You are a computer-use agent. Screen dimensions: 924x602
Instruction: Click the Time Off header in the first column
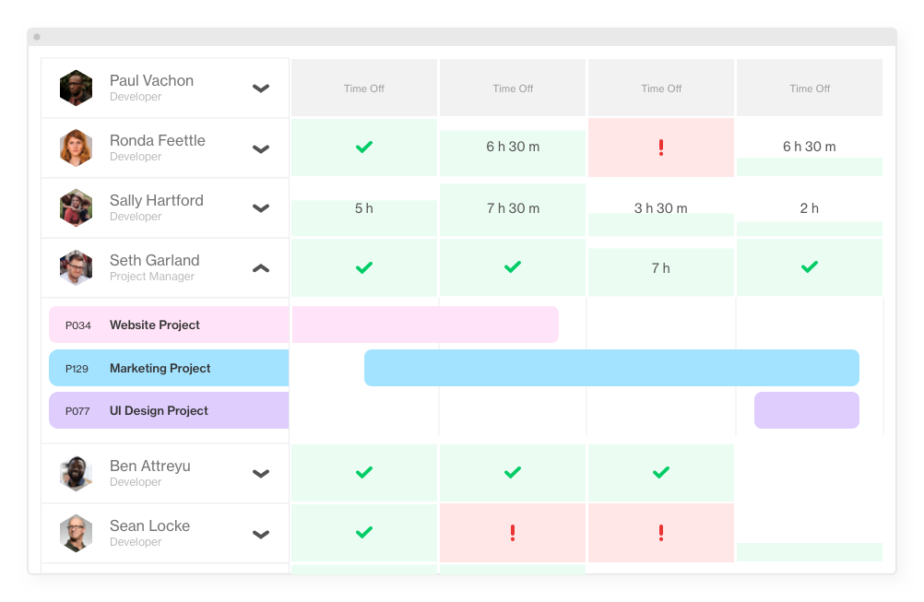click(363, 88)
